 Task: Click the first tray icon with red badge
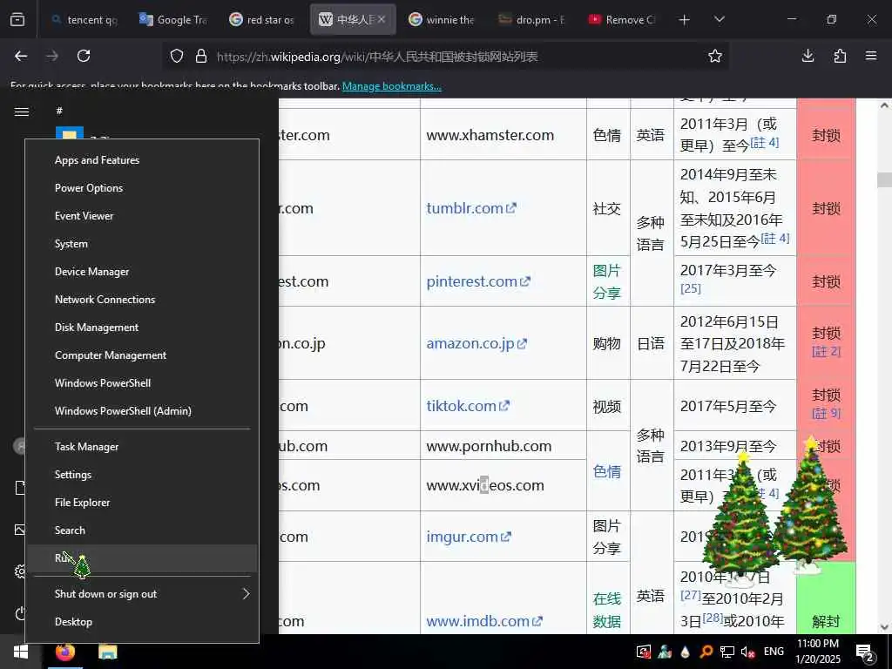point(644,652)
